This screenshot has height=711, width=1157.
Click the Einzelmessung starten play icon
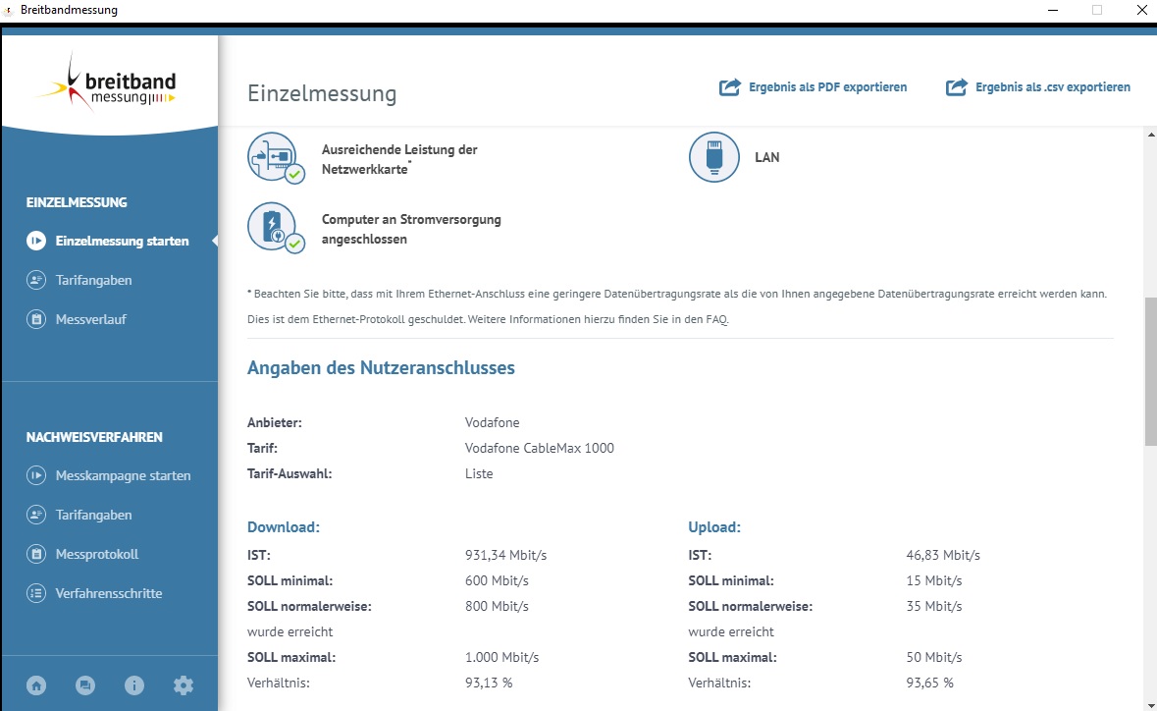(x=35, y=241)
